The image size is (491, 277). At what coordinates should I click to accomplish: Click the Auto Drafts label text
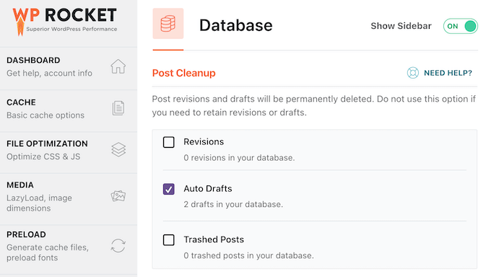(208, 189)
